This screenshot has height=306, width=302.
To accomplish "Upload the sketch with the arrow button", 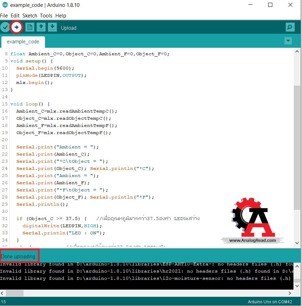I will tap(16, 27).
